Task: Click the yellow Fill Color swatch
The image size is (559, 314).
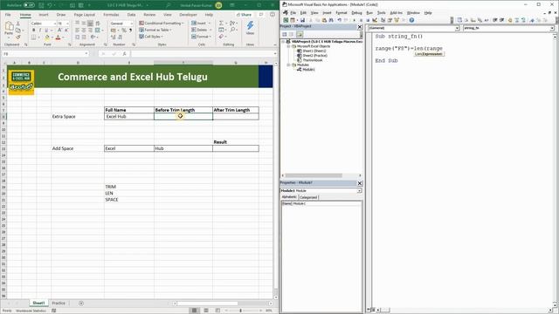Action: coord(47,37)
